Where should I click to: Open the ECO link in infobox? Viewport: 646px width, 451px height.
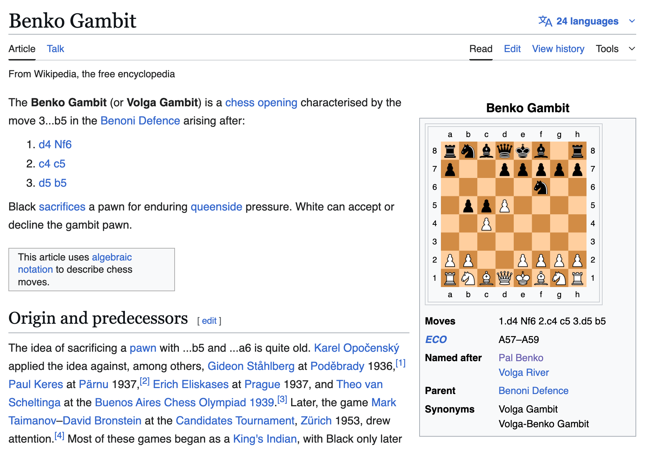click(436, 339)
